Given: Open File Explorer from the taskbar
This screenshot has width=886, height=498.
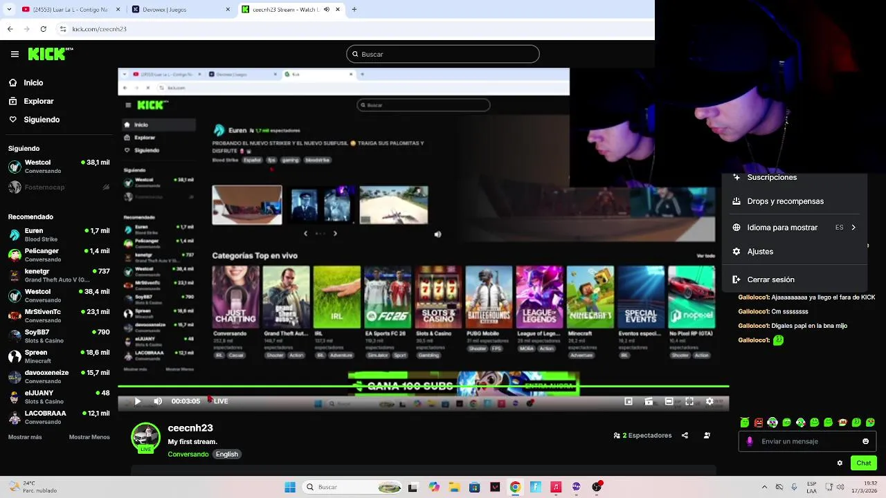Looking at the screenshot, I should [x=454, y=487].
